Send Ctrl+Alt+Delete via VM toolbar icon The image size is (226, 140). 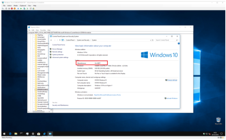3,9
